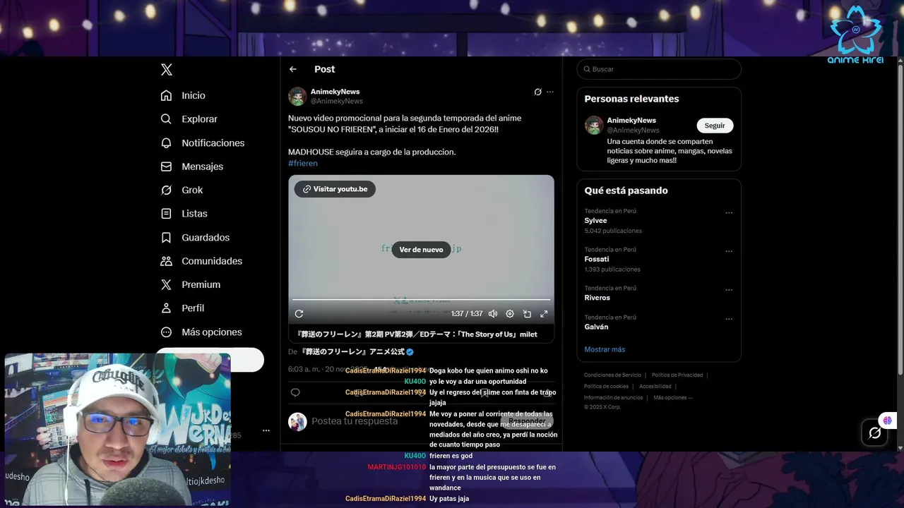
Task: Open options for Galván trend
Action: [729, 319]
